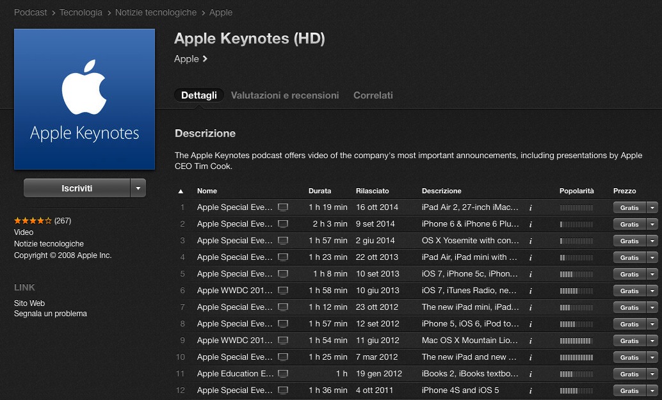Open info icon for iOS 7, iTunes Radio episode
This screenshot has width=662, height=400.
(x=531, y=291)
